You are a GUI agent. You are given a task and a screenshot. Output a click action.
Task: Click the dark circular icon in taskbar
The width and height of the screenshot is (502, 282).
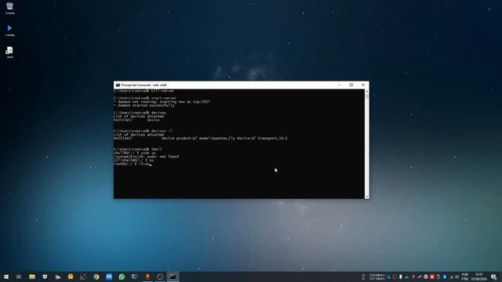tap(160, 277)
